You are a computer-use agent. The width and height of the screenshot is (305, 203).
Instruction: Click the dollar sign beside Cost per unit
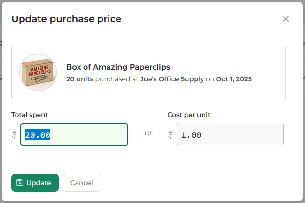coord(170,135)
